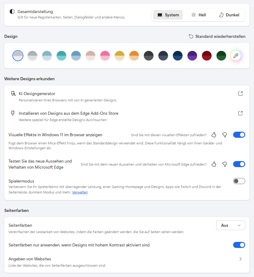Open KI-Designgenerator external link icon
254x277 pixels.
[x=240, y=94]
